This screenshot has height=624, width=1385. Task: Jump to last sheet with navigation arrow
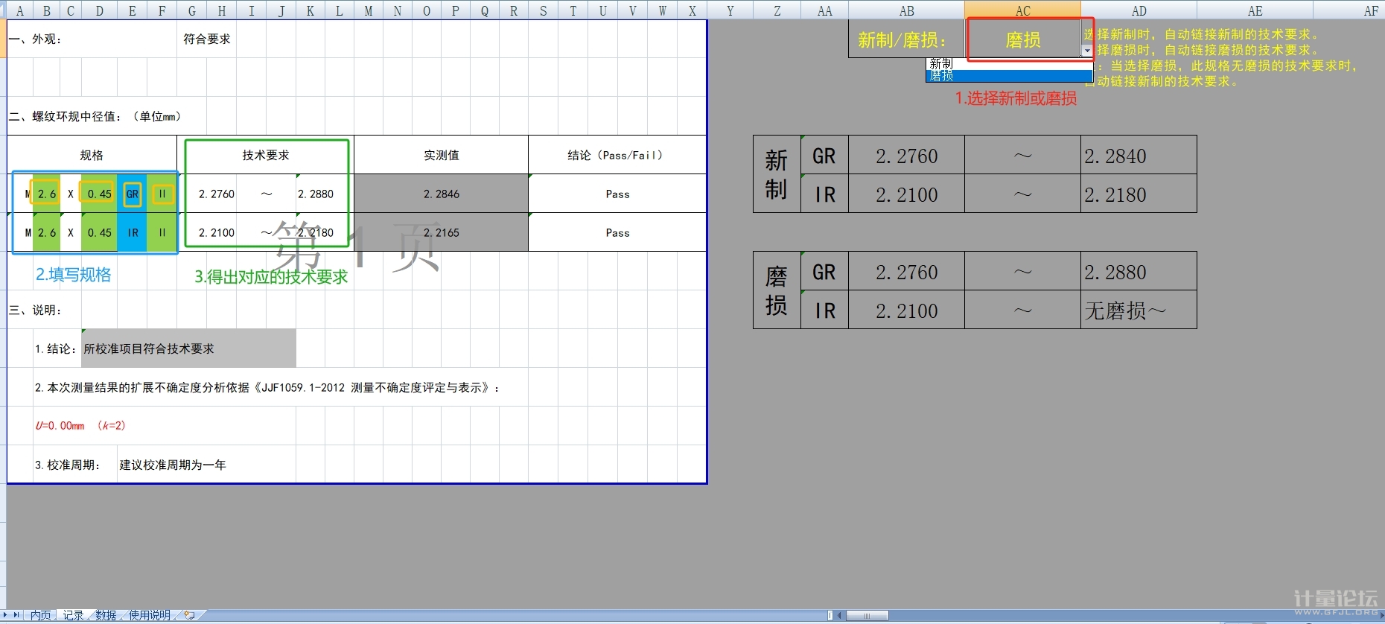pos(16,615)
